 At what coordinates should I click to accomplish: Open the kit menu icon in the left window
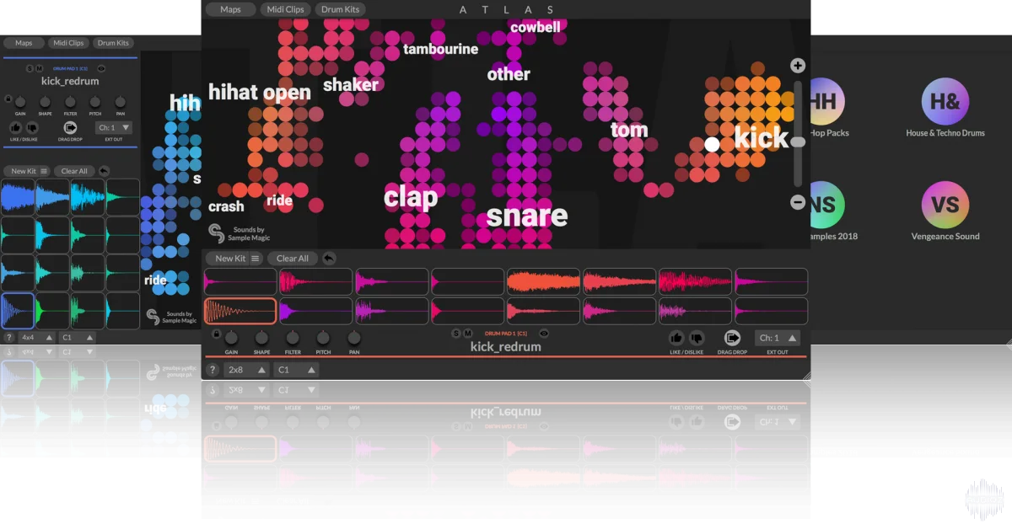click(44, 171)
